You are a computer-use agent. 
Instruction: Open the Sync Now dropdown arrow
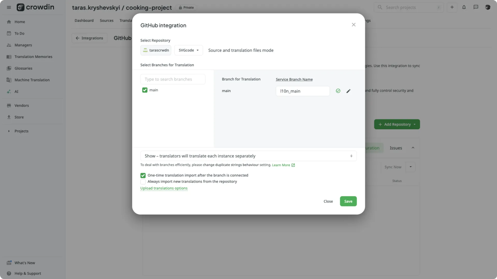coord(411,167)
